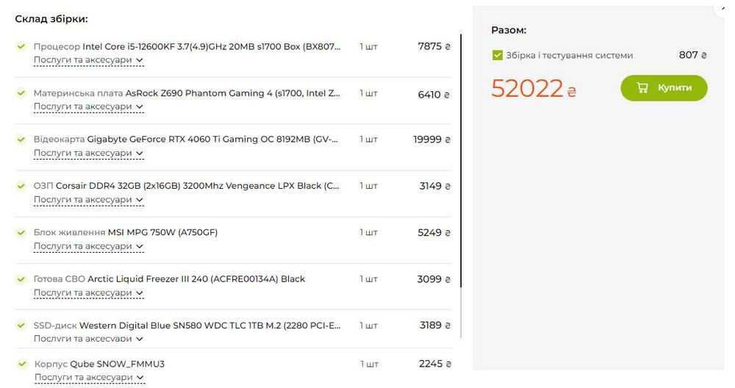Image resolution: width=735 pixels, height=388 pixels.
Task: Open Arctic Liquid Freezer III 240 link
Action: [x=196, y=279]
